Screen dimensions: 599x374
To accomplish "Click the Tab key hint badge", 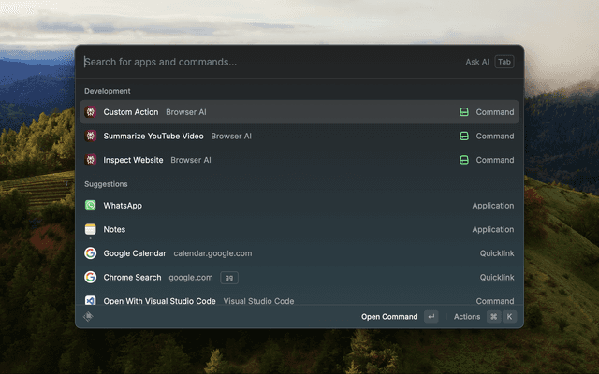I will [504, 63].
